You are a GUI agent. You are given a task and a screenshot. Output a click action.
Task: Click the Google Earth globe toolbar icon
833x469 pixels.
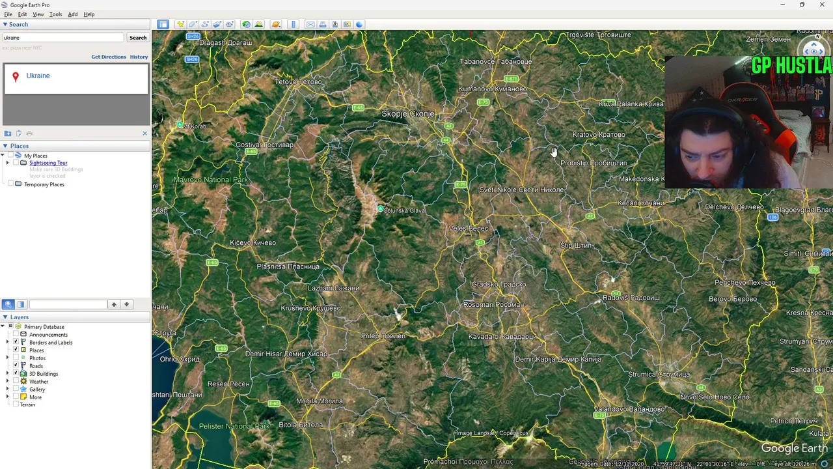[x=359, y=25]
